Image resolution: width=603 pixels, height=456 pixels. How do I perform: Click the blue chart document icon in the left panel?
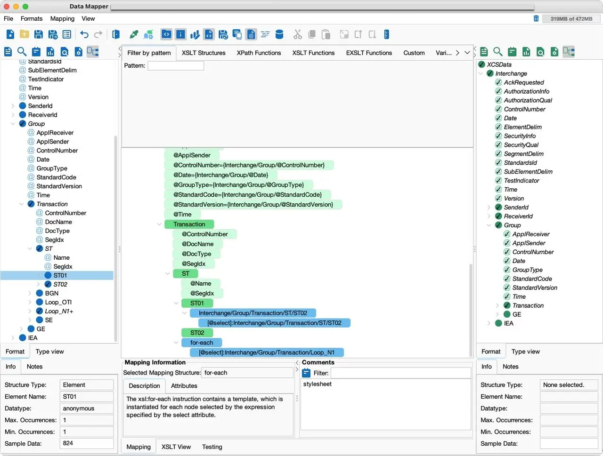[50, 52]
